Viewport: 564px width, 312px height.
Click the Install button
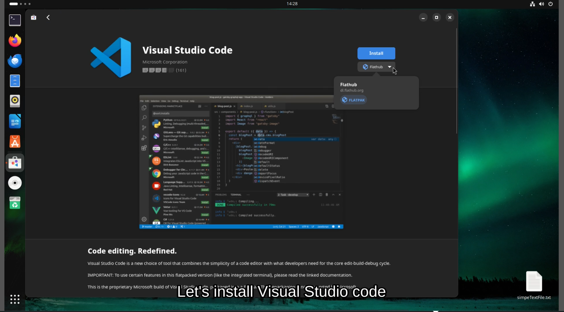[376, 53]
